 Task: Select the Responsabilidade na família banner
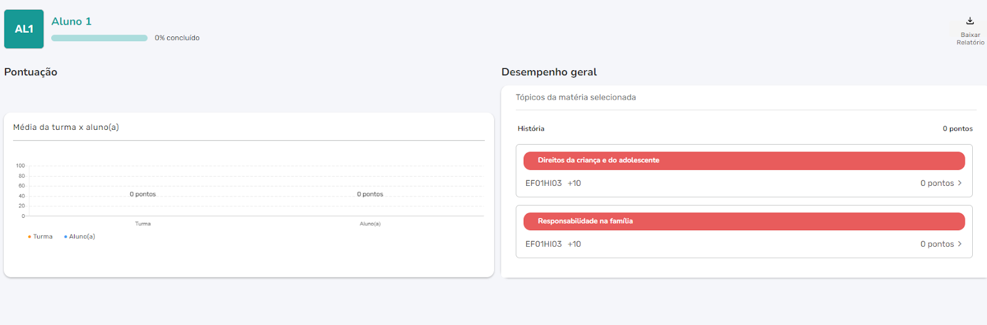click(743, 222)
